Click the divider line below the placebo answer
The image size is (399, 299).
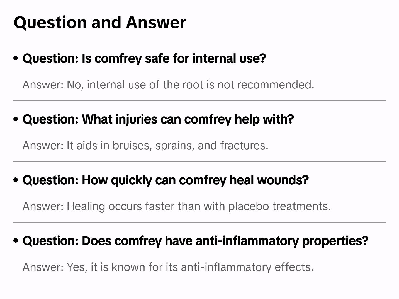tap(199, 222)
